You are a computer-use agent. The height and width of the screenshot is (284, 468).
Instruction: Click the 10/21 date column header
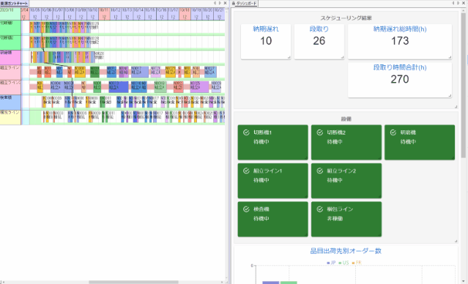[x=220, y=14]
